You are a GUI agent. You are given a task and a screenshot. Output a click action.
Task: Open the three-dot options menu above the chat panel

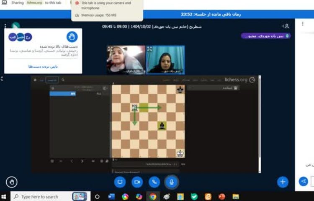(303, 24)
